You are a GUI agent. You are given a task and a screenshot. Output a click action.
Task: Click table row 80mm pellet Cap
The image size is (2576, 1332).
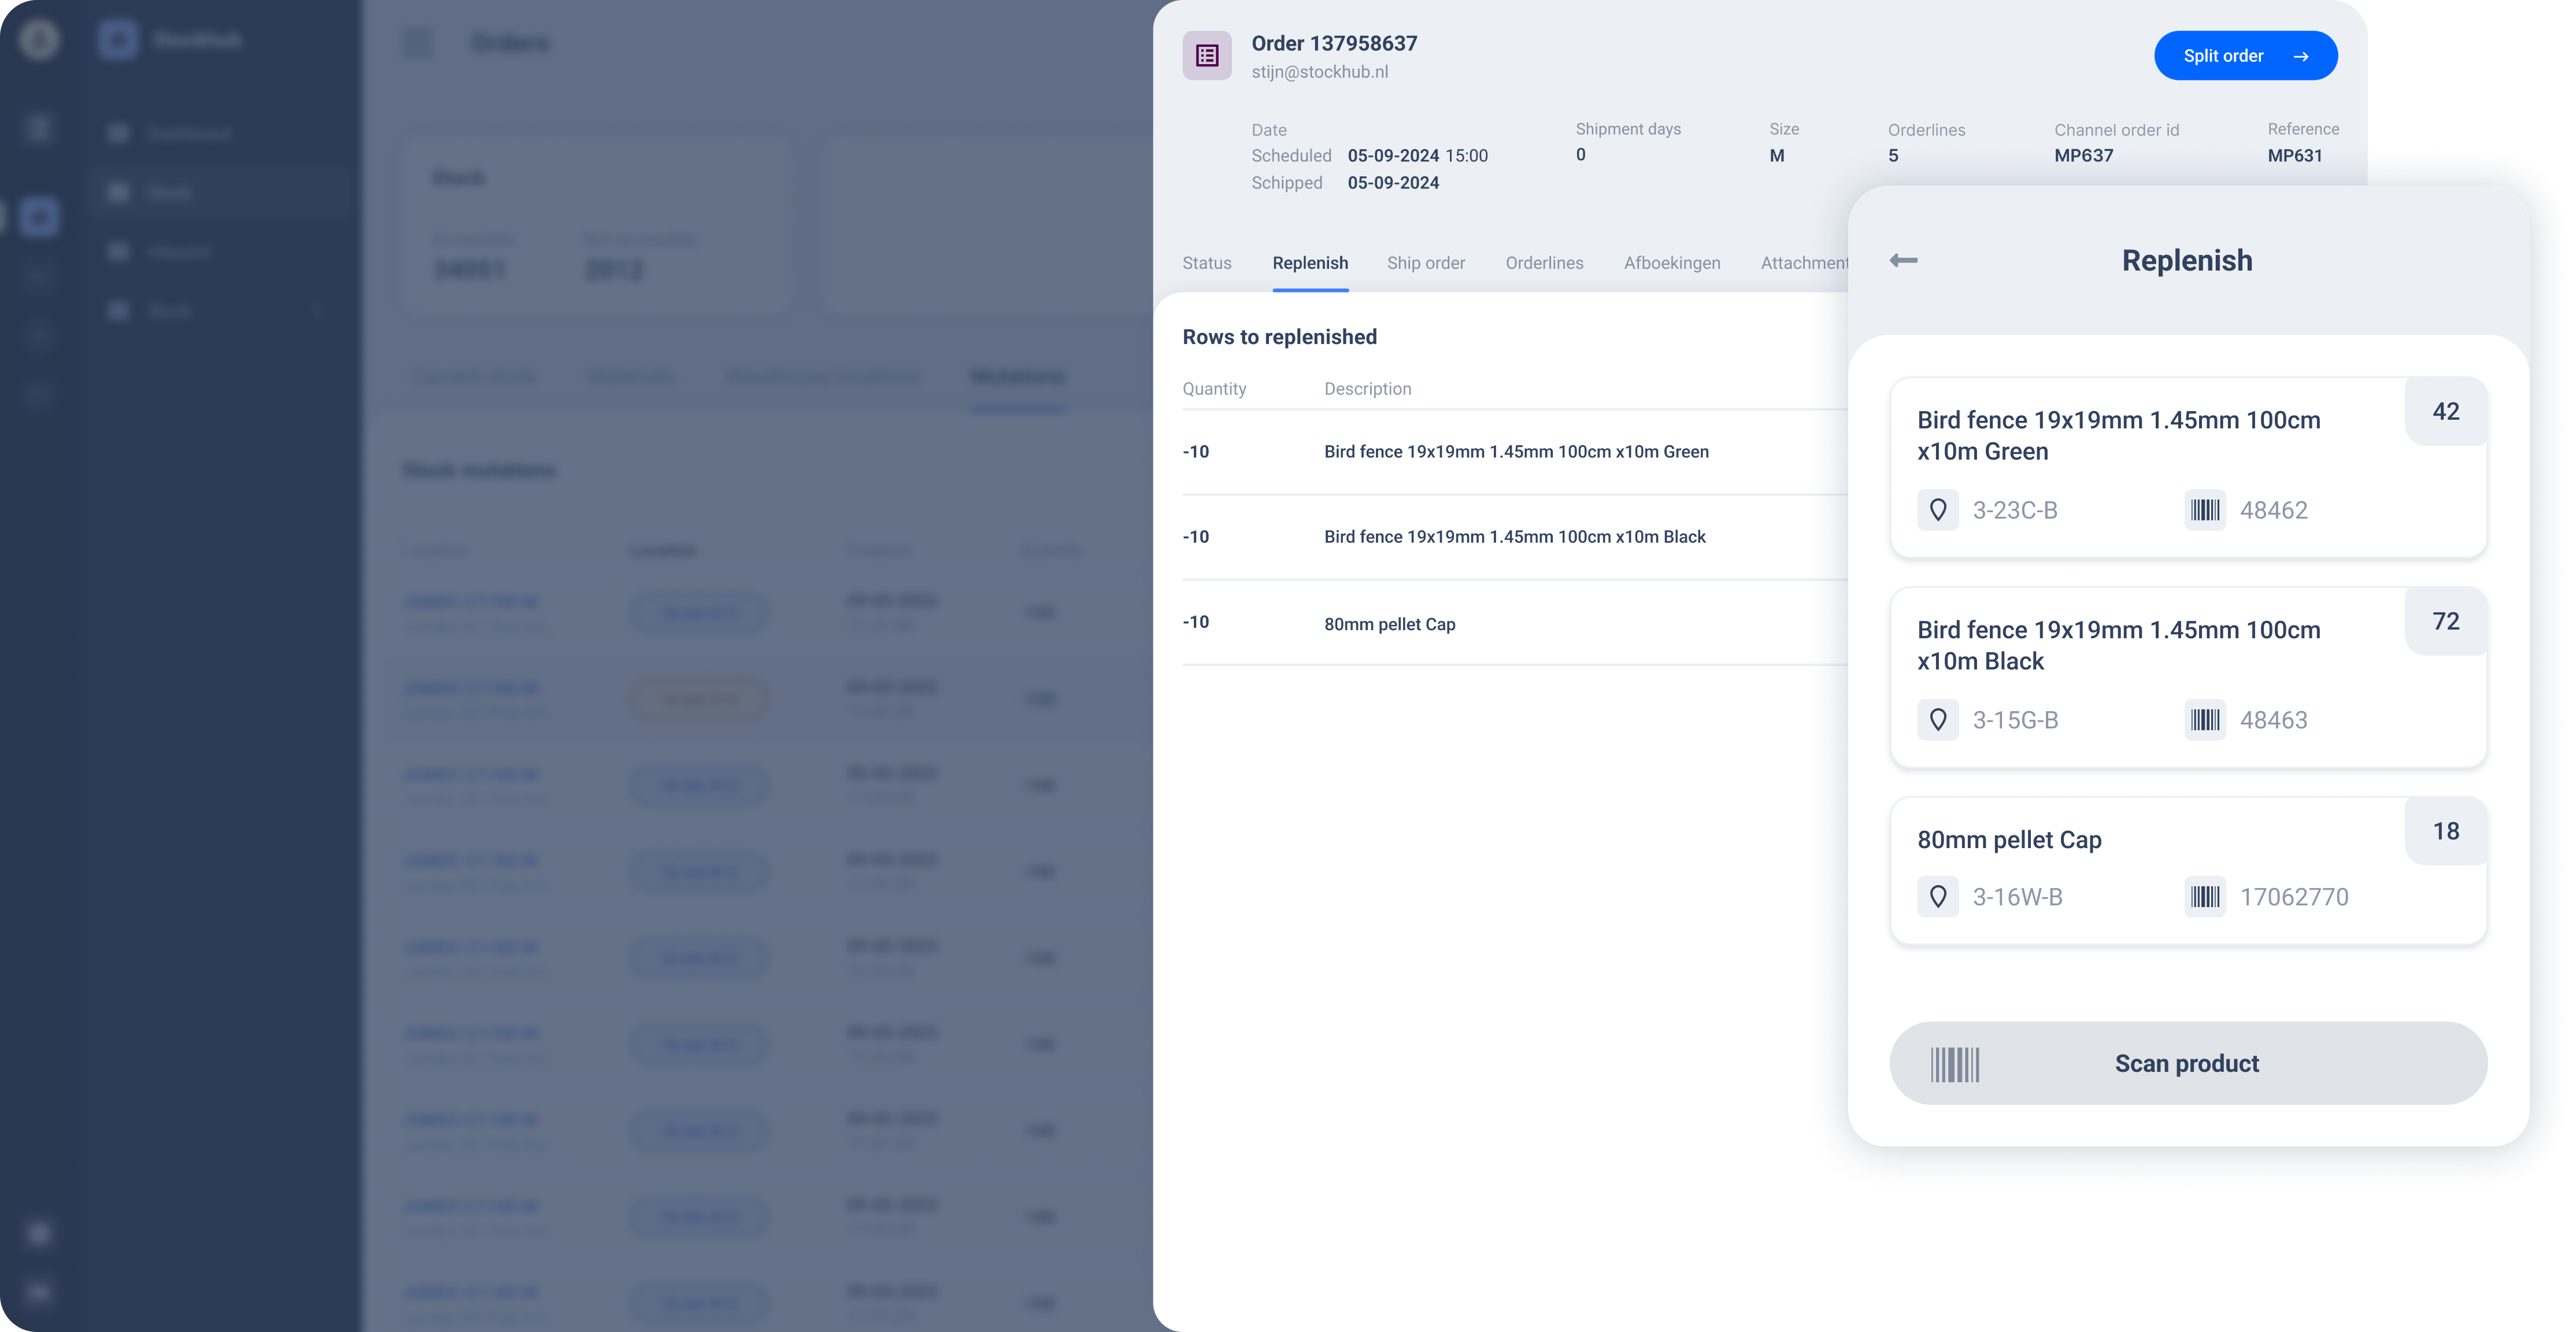[x=1514, y=623]
